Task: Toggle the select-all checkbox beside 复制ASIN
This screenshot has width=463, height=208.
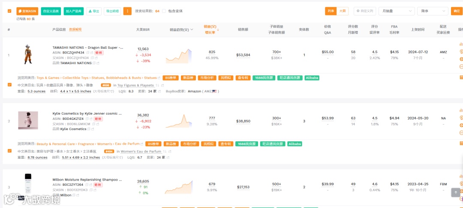Action: pos(9,11)
